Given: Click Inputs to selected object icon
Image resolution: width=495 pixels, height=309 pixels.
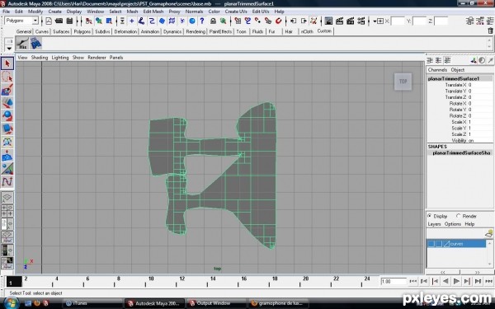Looking at the screenshot, I should [293, 21].
